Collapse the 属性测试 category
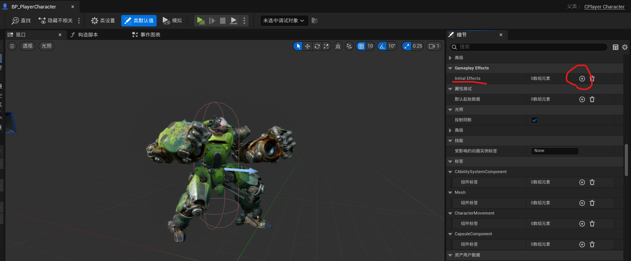 pos(450,89)
